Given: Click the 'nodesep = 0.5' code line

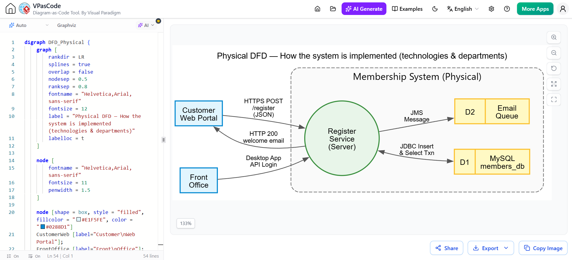Looking at the screenshot, I should (68, 79).
